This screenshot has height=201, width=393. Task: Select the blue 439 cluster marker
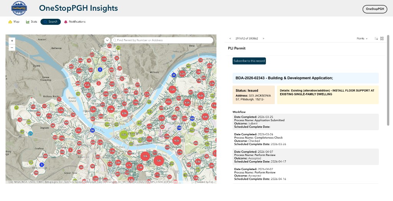[192, 119]
